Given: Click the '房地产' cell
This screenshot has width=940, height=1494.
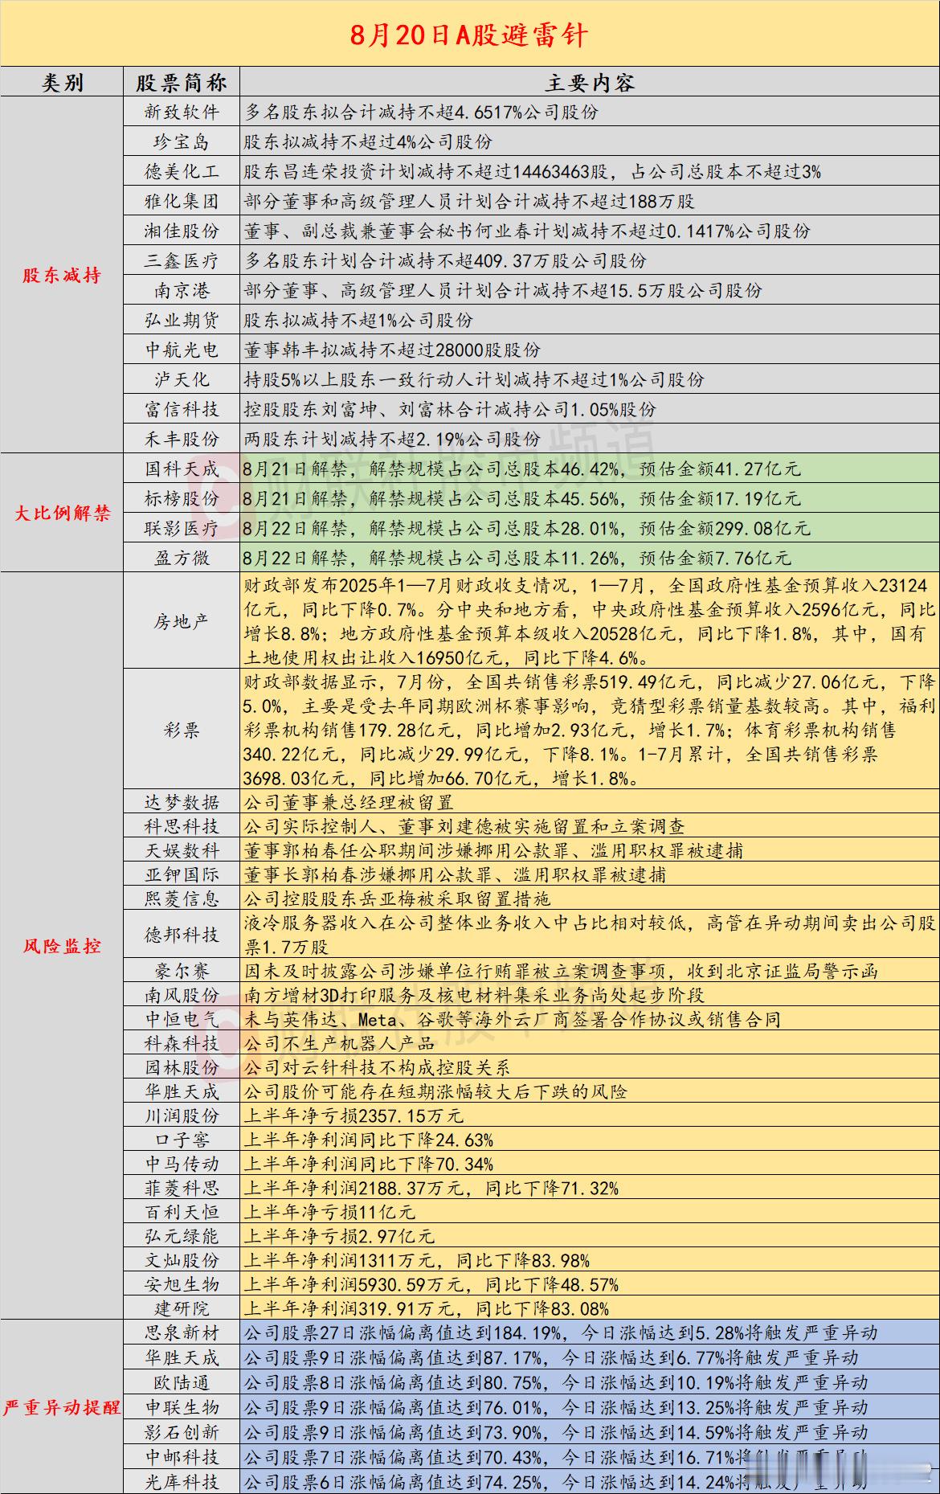Looking at the screenshot, I should coord(182,622).
